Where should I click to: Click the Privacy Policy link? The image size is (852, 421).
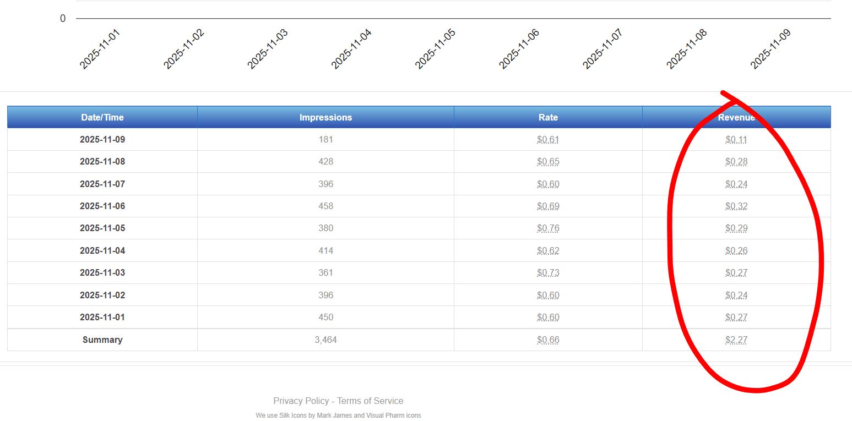(301, 401)
